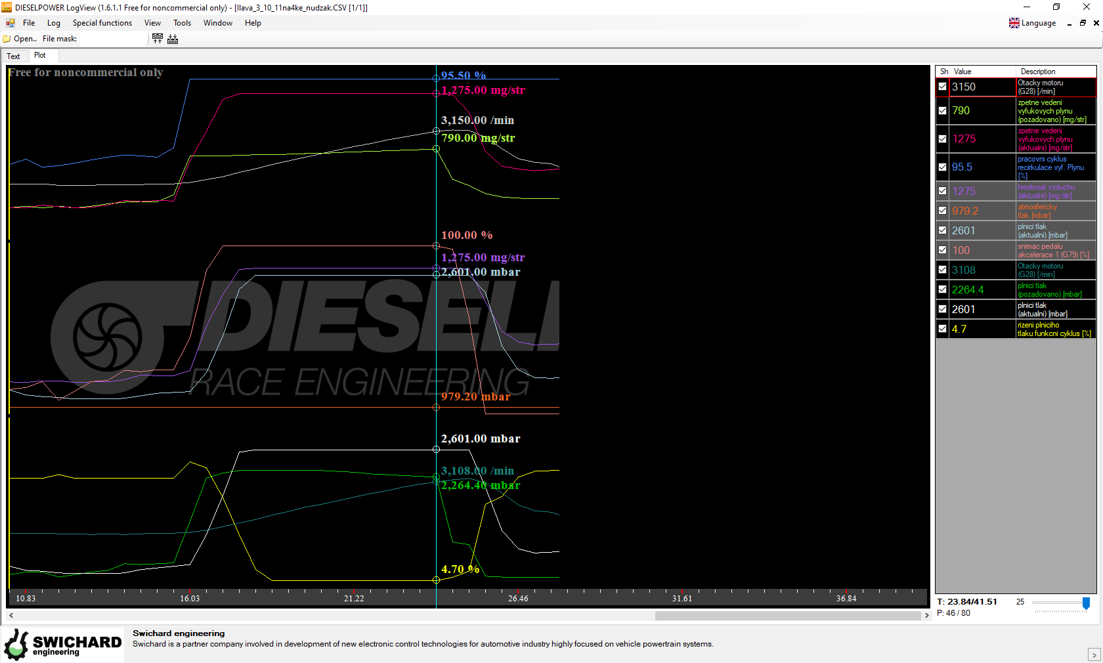Click the next banner arrow button
Viewport: 1103px width, 663px height.
1094,654
